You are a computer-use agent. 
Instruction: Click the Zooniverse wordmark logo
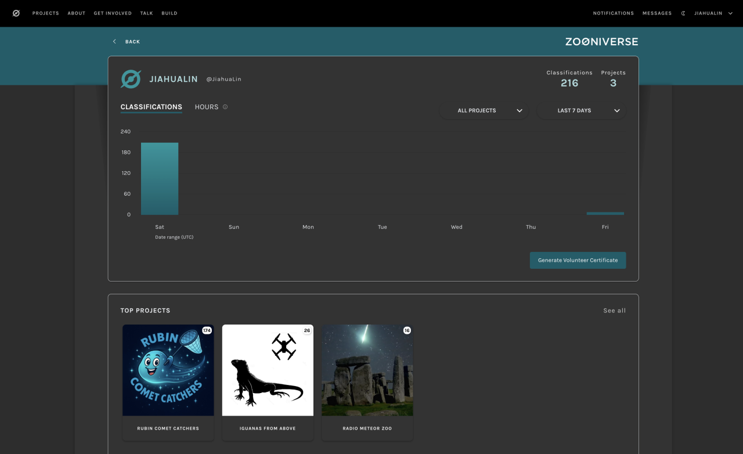601,42
